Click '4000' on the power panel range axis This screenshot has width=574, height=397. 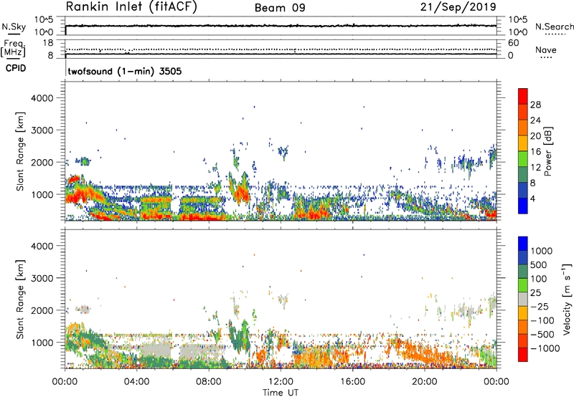42,98
